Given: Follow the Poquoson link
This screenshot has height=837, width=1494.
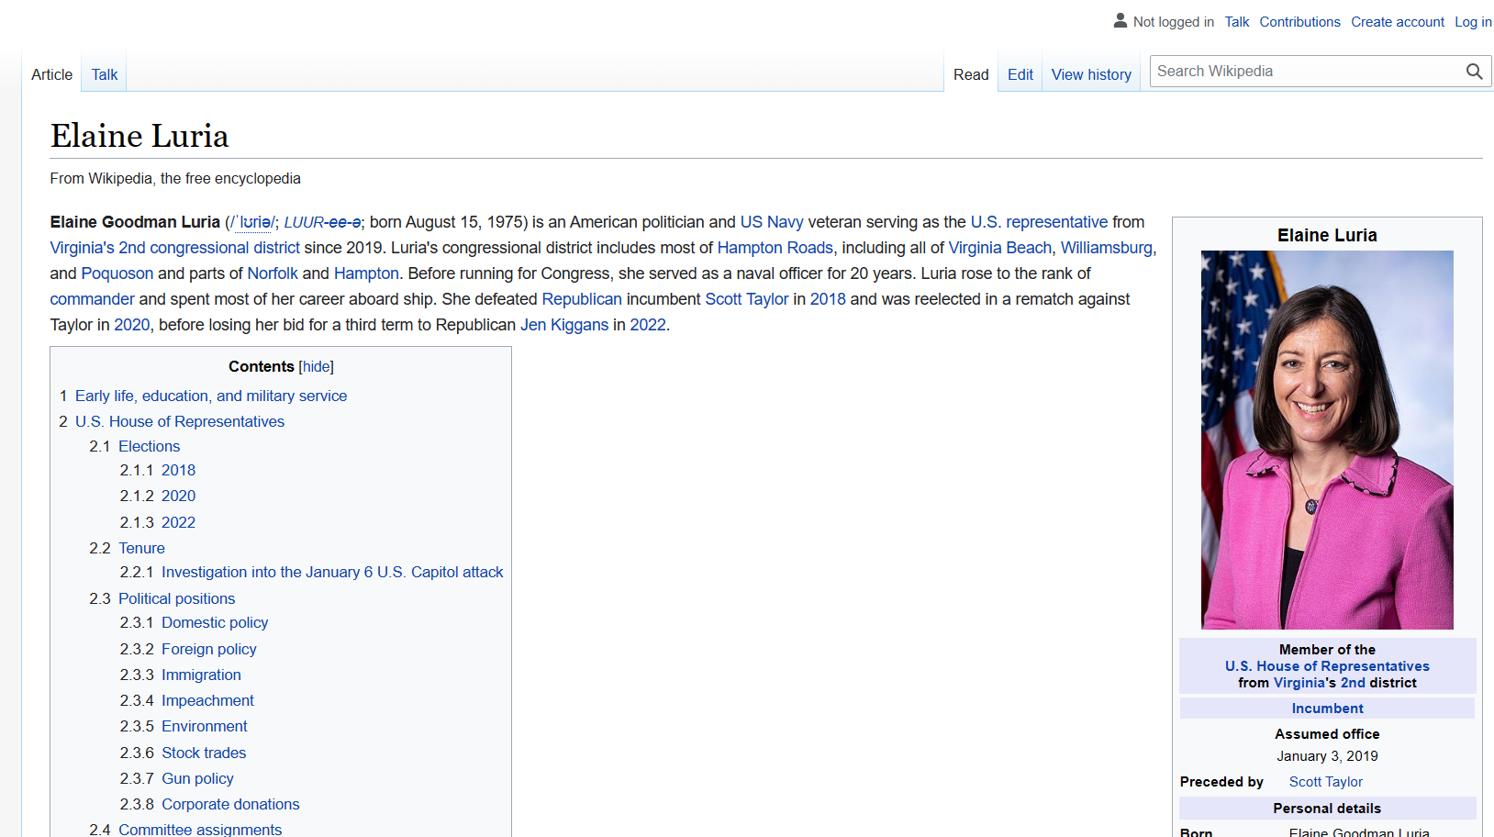Looking at the screenshot, I should pos(117,273).
